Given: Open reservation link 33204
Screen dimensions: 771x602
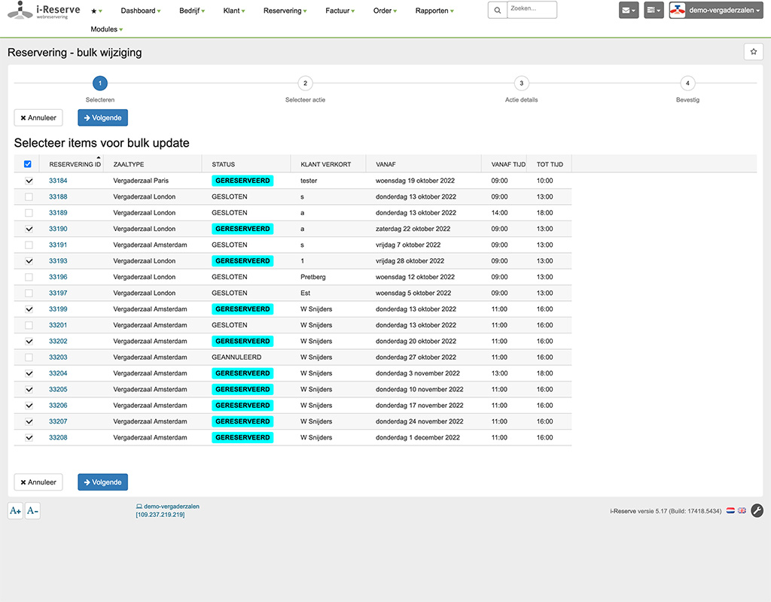Looking at the screenshot, I should click(58, 373).
